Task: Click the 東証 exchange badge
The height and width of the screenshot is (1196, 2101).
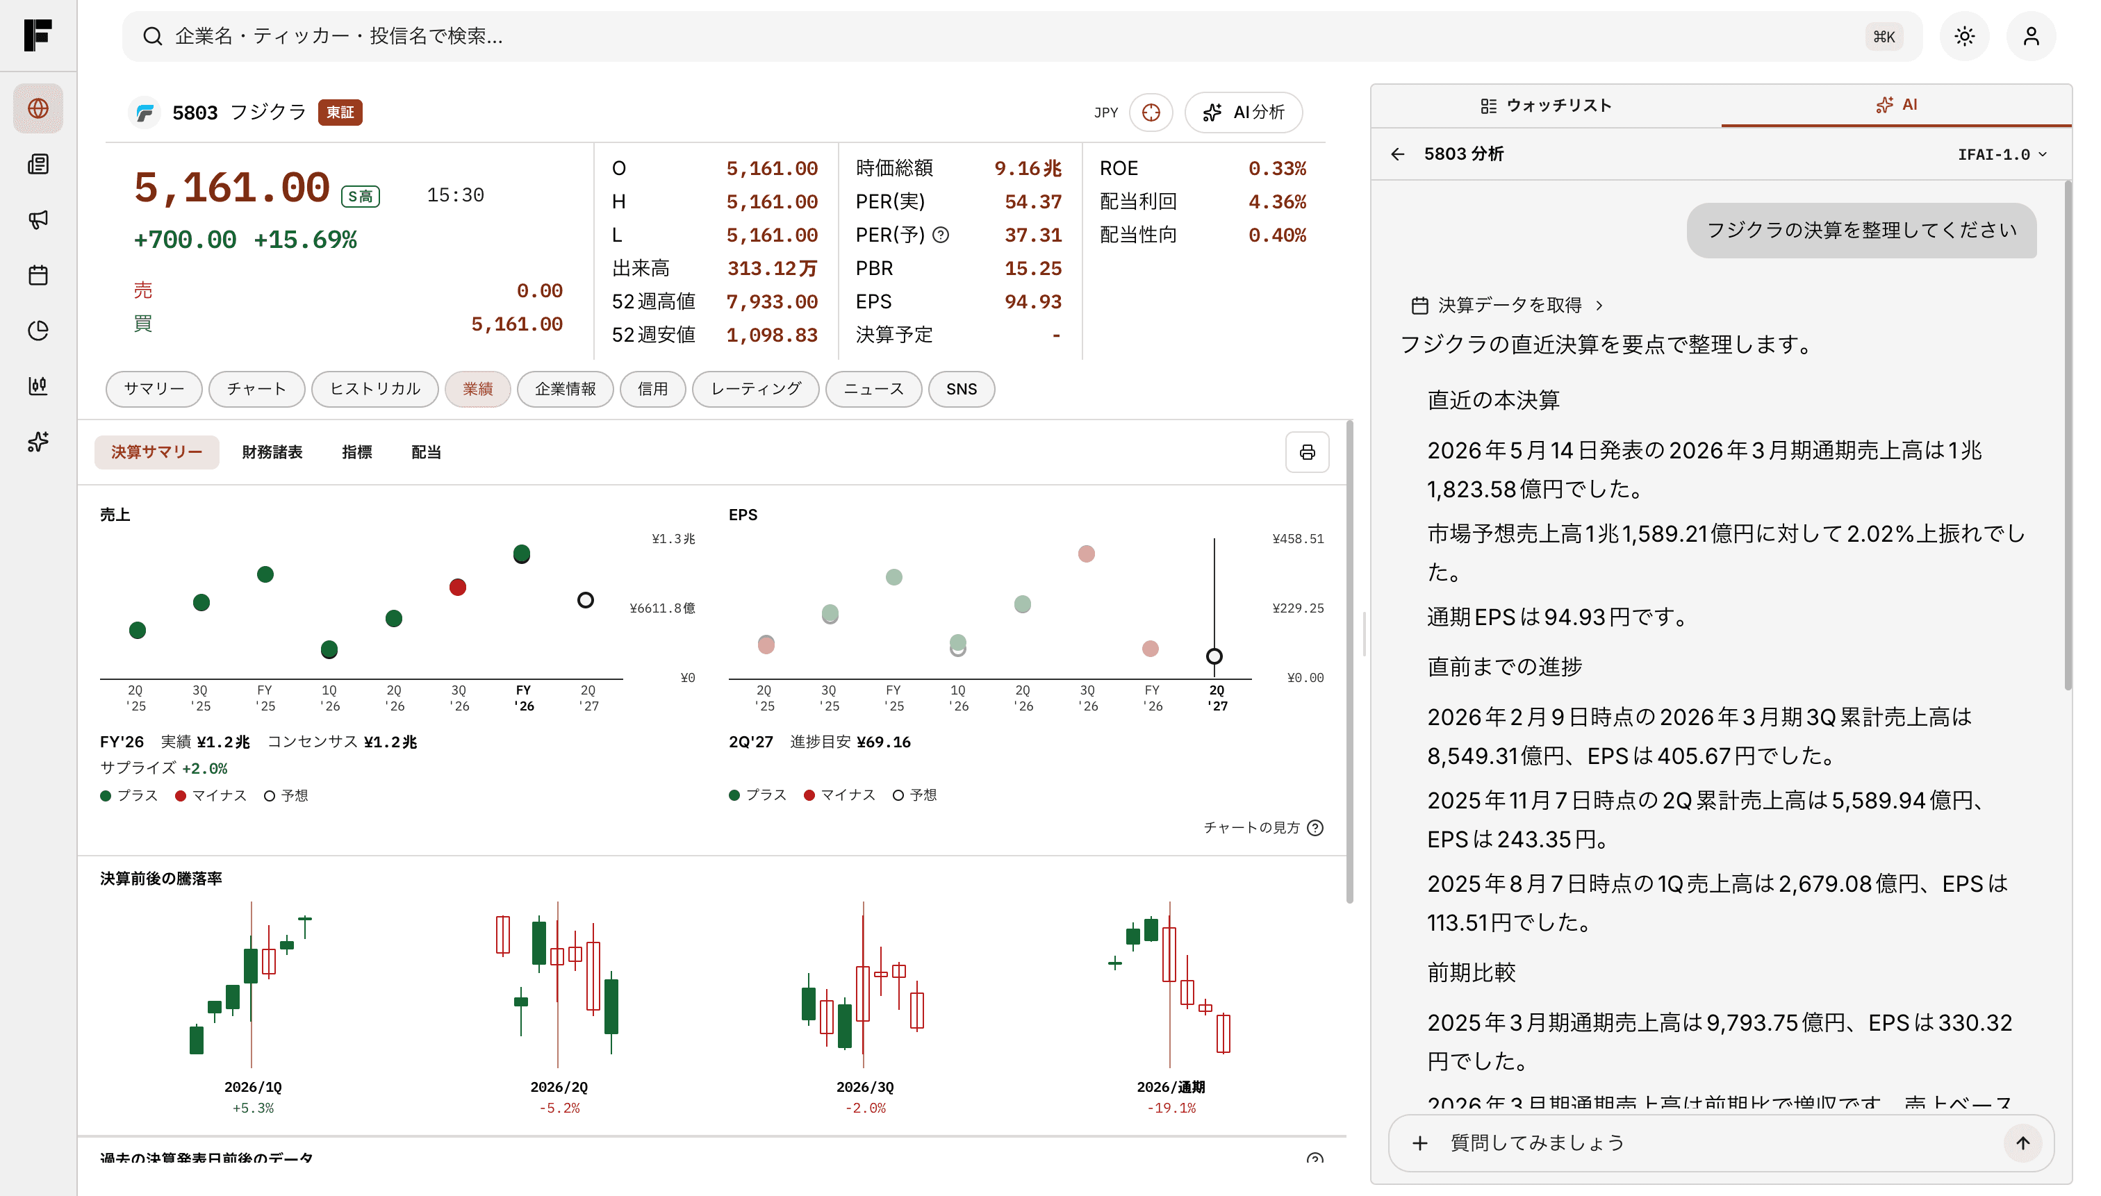Action: (x=339, y=113)
